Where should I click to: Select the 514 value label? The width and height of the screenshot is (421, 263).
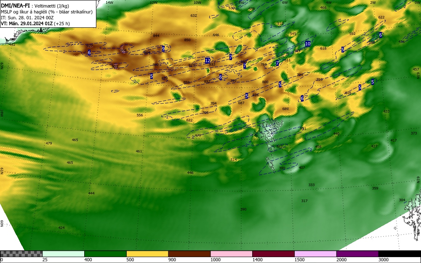point(234,160)
